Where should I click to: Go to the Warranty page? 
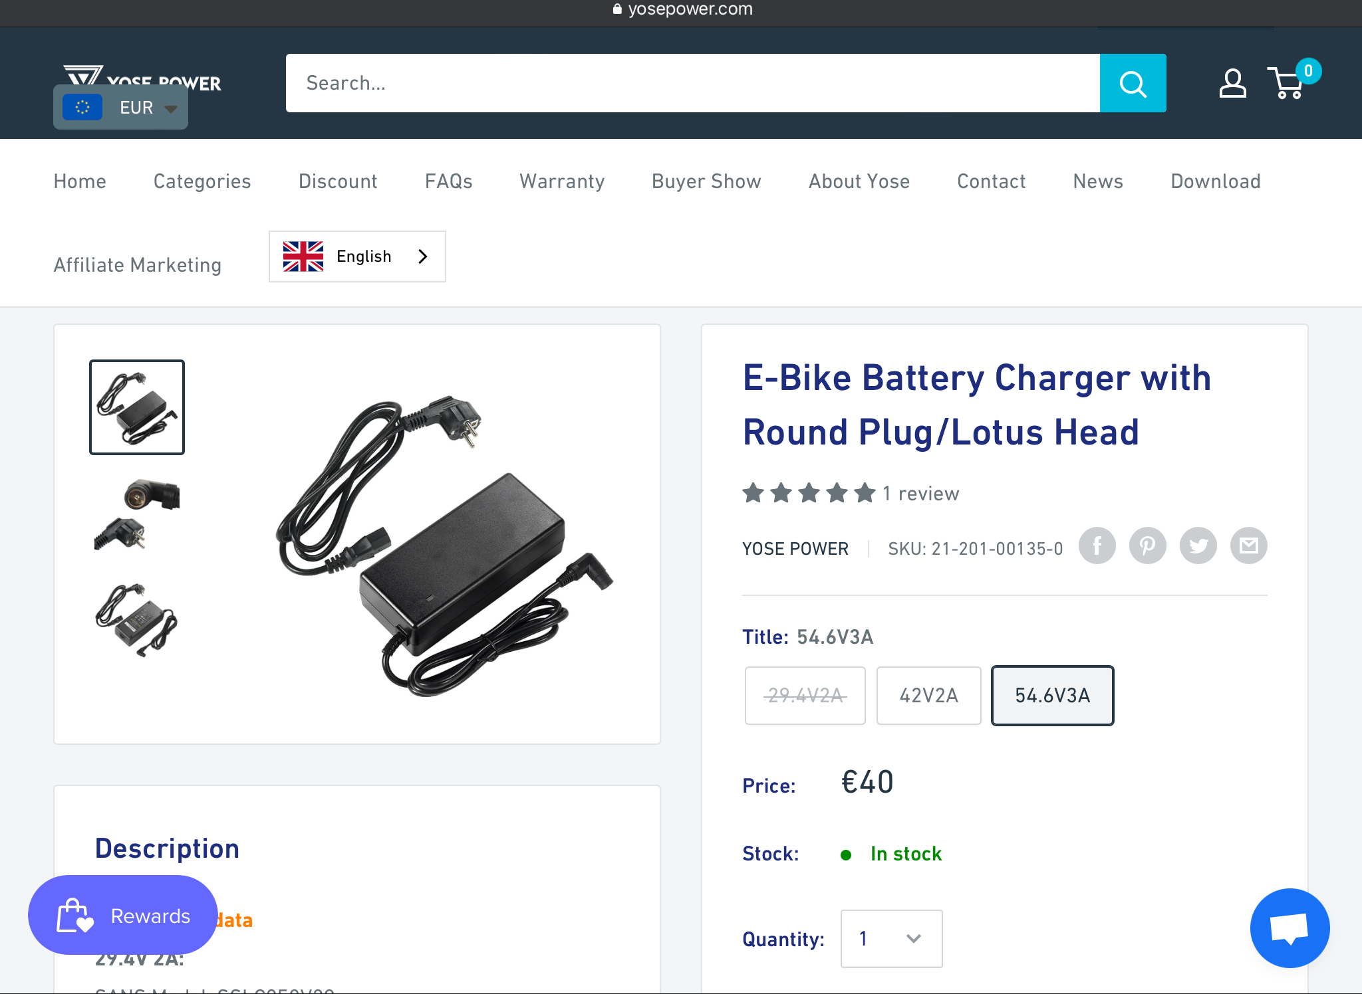coord(562,181)
